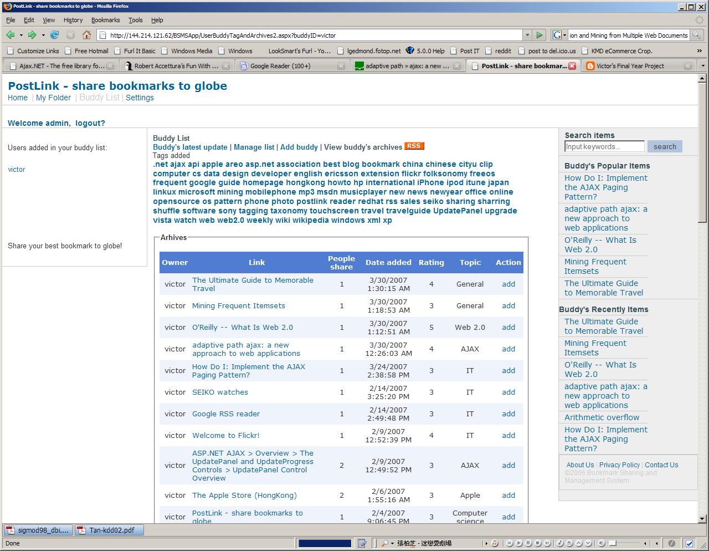Reload the current page

click(54, 35)
